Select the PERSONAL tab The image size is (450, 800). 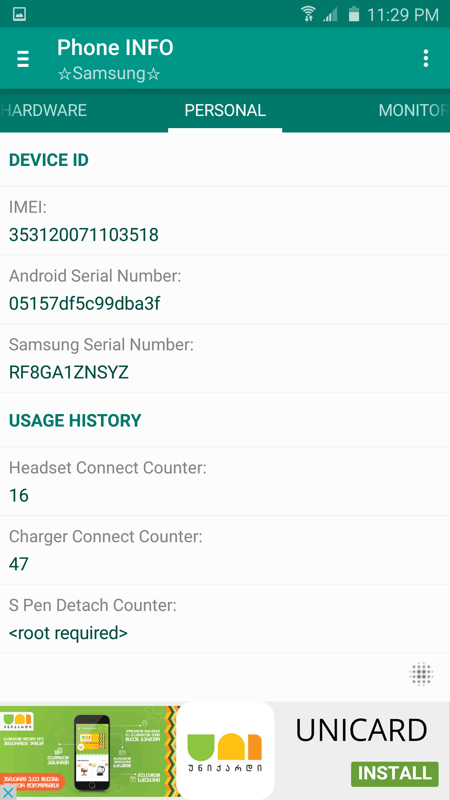(225, 110)
